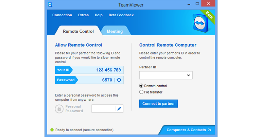
Task: Switch to the Remote Control tab
Action: point(78,31)
